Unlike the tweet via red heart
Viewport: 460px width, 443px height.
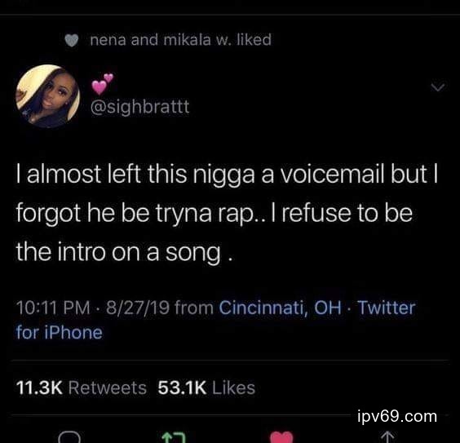(281, 437)
